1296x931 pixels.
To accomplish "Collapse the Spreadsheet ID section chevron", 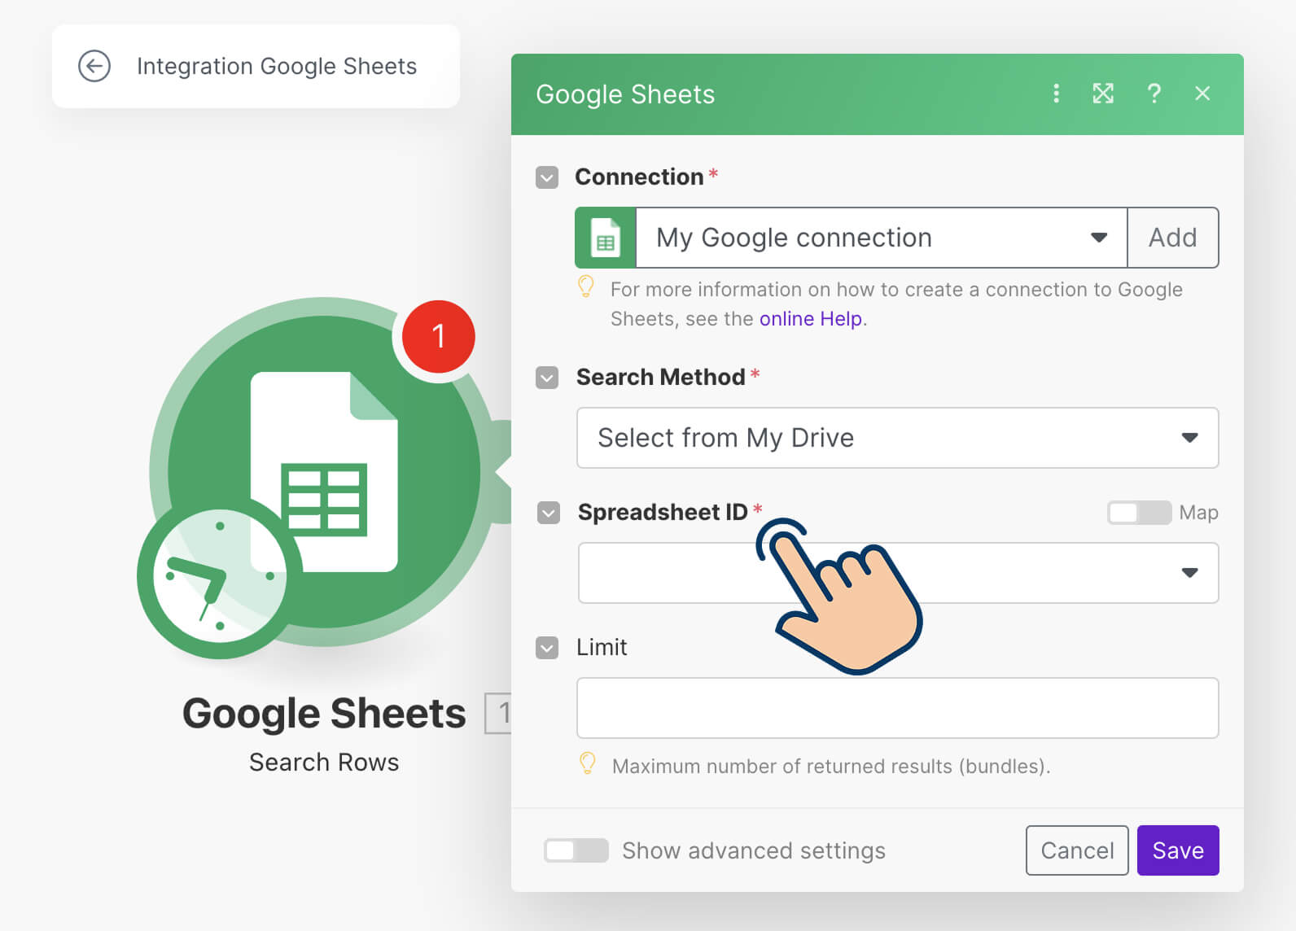I will click(549, 513).
